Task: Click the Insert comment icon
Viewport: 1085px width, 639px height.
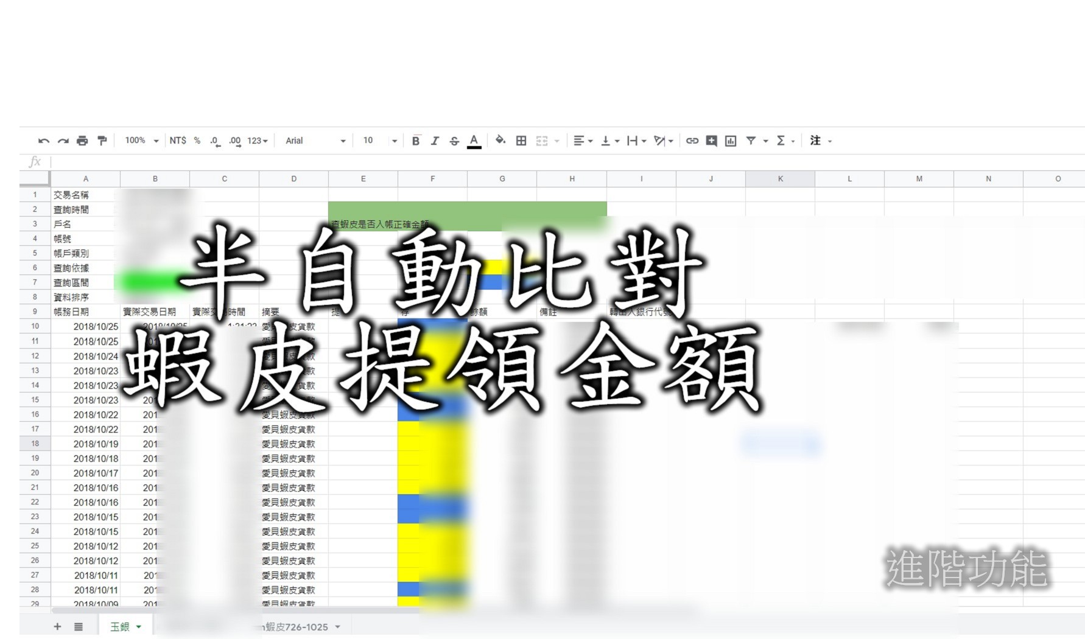Action: (x=711, y=140)
